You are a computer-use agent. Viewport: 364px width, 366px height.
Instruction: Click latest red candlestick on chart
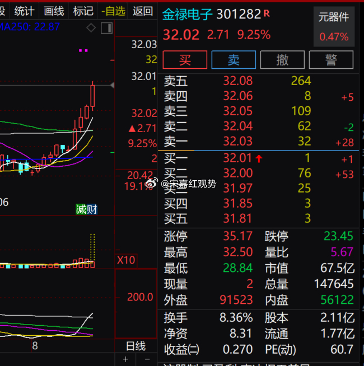(x=93, y=96)
